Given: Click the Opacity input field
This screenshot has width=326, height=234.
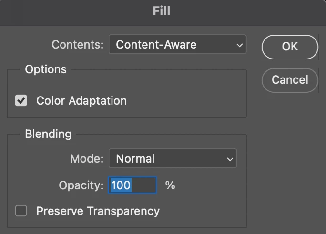Looking at the screenshot, I should click(x=133, y=185).
